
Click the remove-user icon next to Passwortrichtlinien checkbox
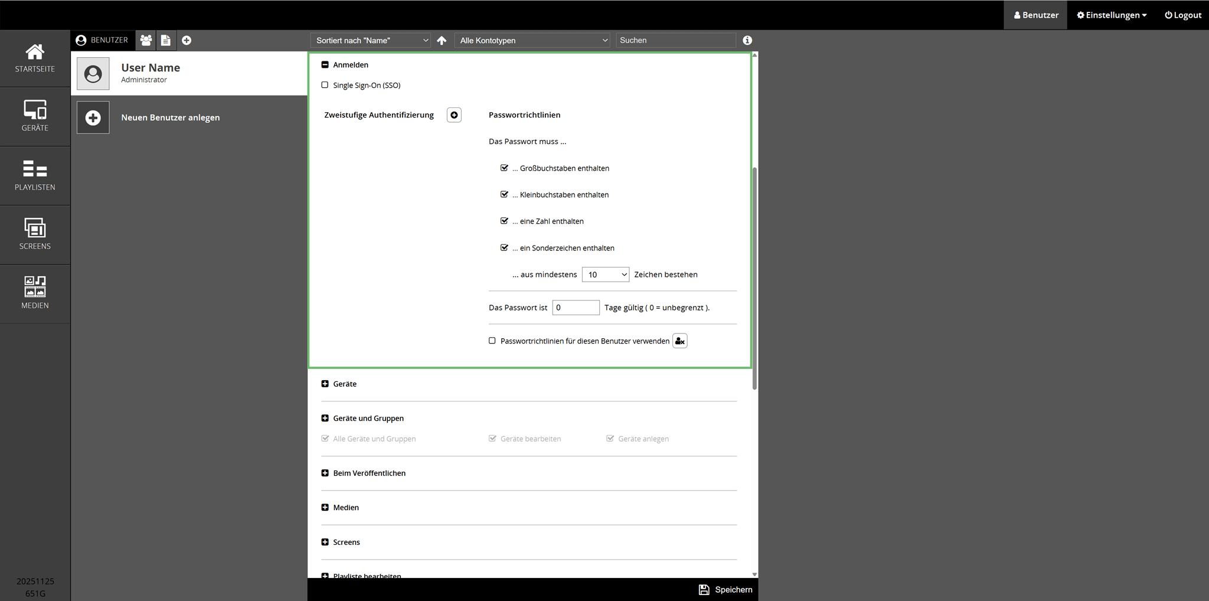click(680, 341)
